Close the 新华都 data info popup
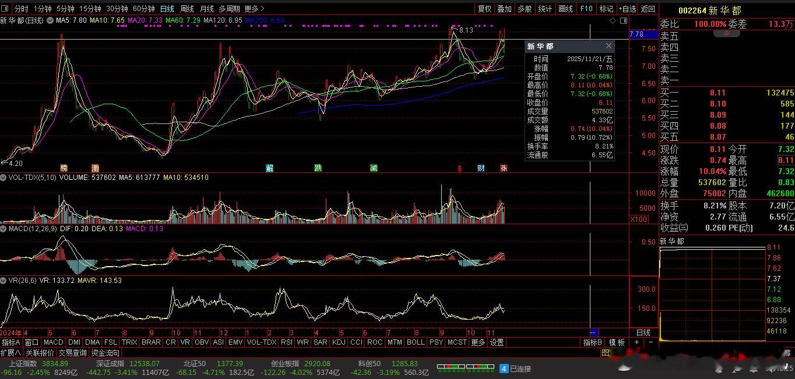 pos(609,46)
